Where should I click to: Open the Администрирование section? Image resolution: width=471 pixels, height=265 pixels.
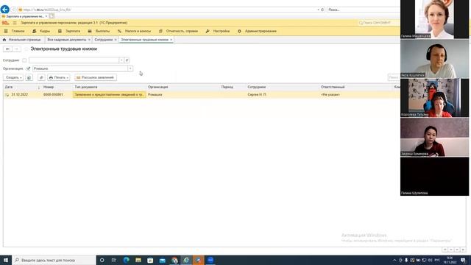[x=257, y=31]
